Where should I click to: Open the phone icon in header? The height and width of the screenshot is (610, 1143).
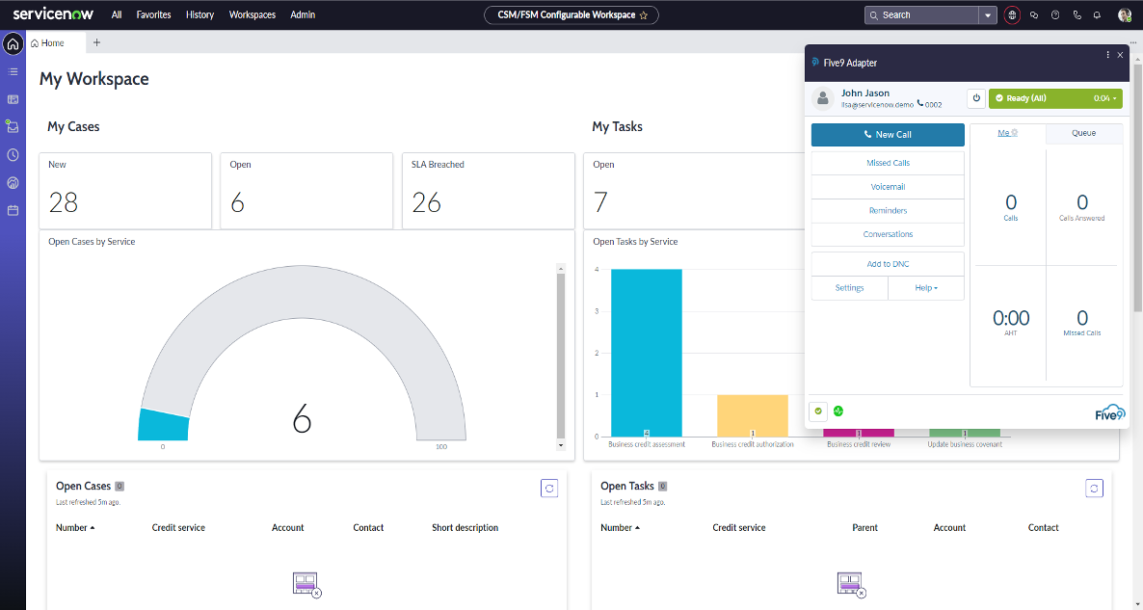point(1077,15)
